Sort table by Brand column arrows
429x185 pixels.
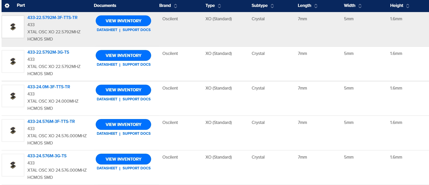[x=175, y=6]
